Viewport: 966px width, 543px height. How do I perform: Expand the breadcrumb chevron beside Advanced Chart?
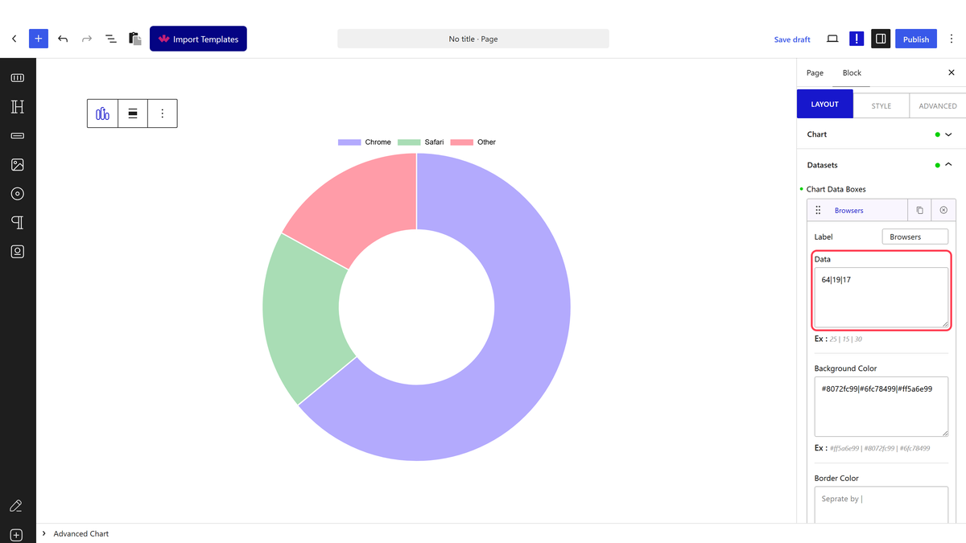[x=44, y=533]
